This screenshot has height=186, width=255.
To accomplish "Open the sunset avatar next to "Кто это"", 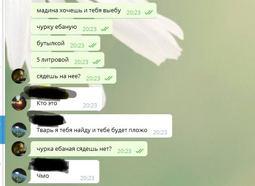I will [x=19, y=103].
